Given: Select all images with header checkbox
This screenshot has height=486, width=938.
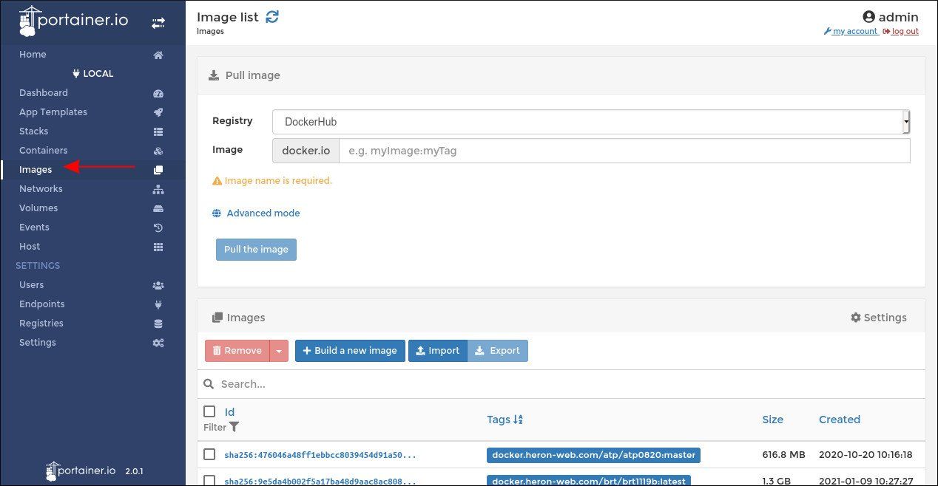Looking at the screenshot, I should [x=209, y=411].
